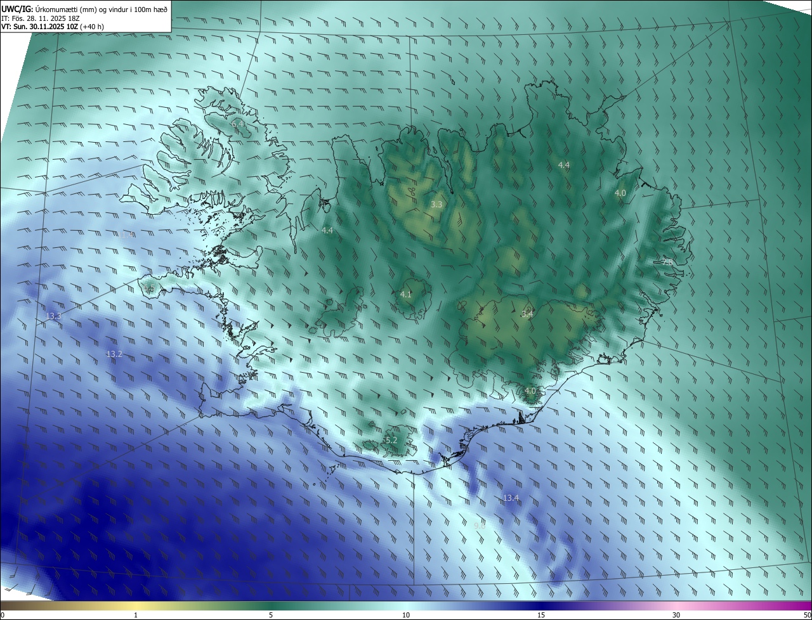812x620 pixels.
Task: Click the 10 tick label on the color scale
Action: 406,615
